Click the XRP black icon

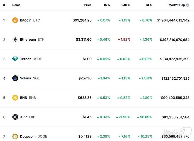click(x=15, y=117)
